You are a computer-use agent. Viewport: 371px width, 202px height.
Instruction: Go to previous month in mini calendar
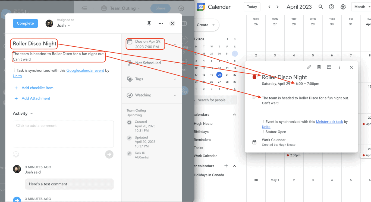pyautogui.click(x=227, y=39)
